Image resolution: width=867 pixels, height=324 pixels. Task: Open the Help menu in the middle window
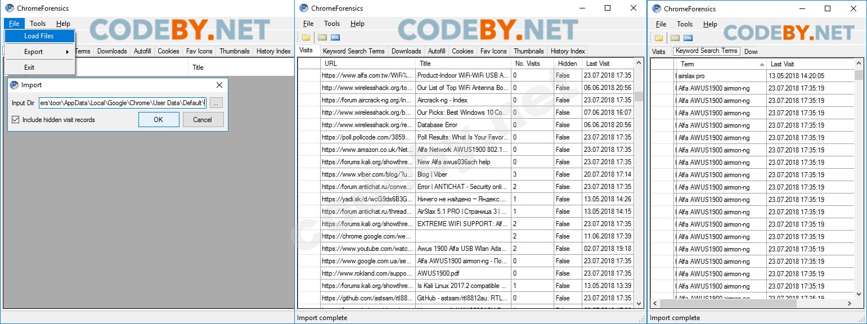pyautogui.click(x=357, y=23)
